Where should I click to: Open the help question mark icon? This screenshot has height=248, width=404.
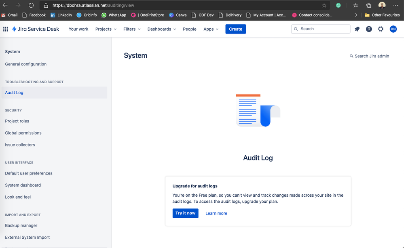[x=369, y=29]
